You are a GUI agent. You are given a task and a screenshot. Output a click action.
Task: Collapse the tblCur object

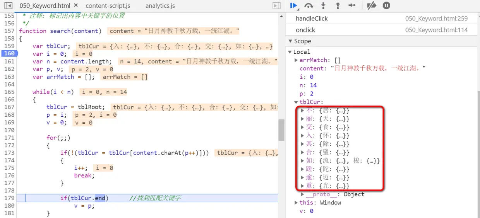296,102
